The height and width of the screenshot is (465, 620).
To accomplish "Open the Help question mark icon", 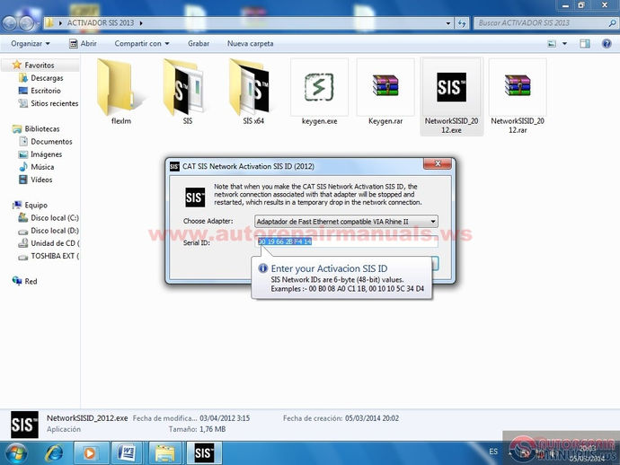I will tap(607, 43).
